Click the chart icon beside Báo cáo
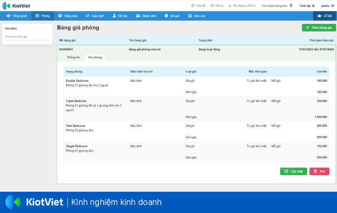This screenshot has height=213, width=337. point(190,16)
